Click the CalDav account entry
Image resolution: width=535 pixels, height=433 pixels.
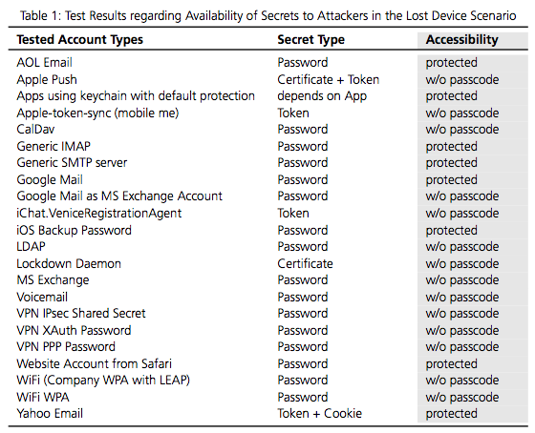35,129
